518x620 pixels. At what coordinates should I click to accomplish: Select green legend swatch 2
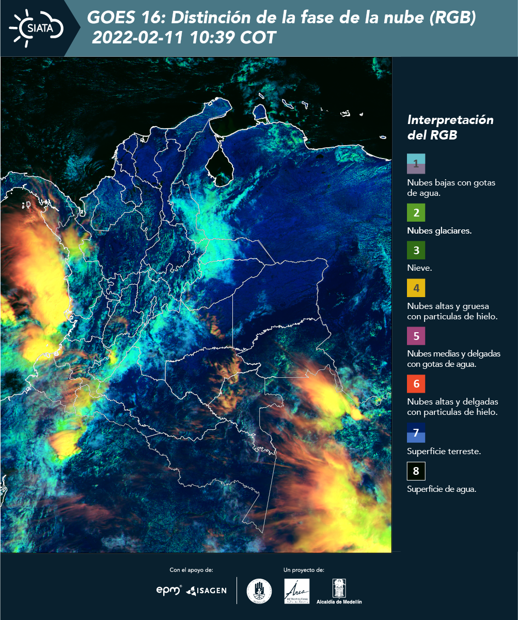point(416,213)
